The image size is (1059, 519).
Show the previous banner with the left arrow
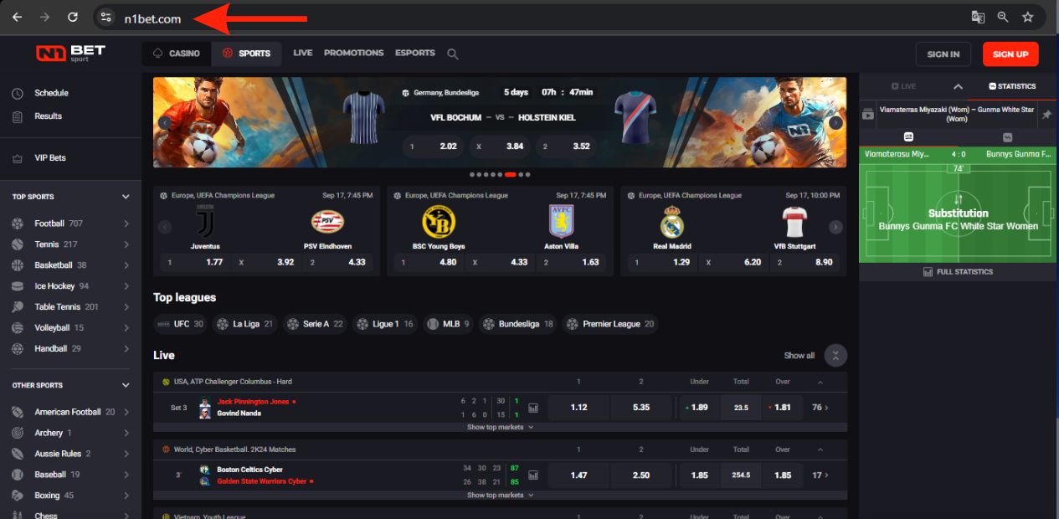165,123
